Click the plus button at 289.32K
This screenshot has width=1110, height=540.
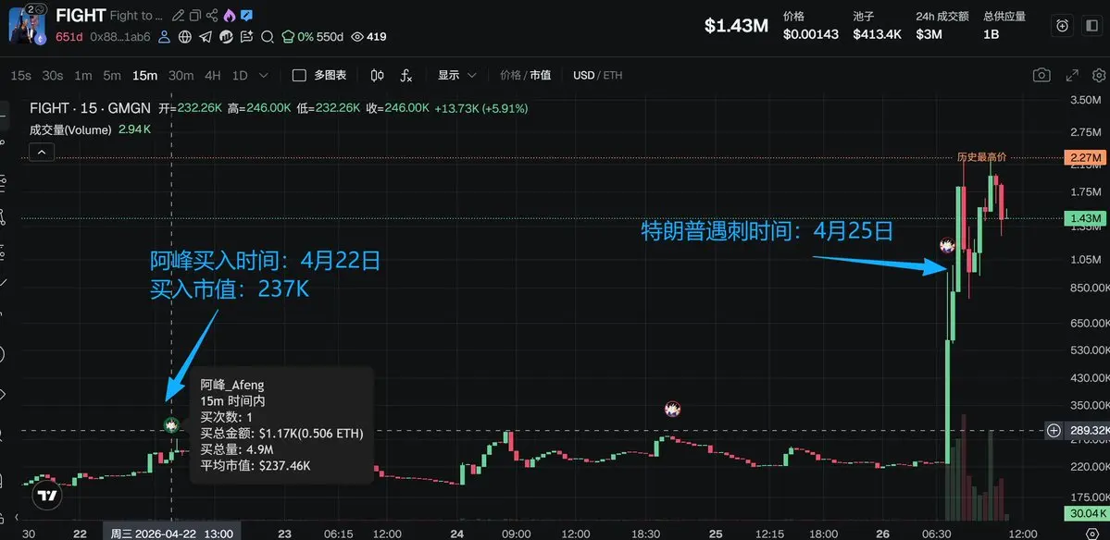click(1054, 430)
